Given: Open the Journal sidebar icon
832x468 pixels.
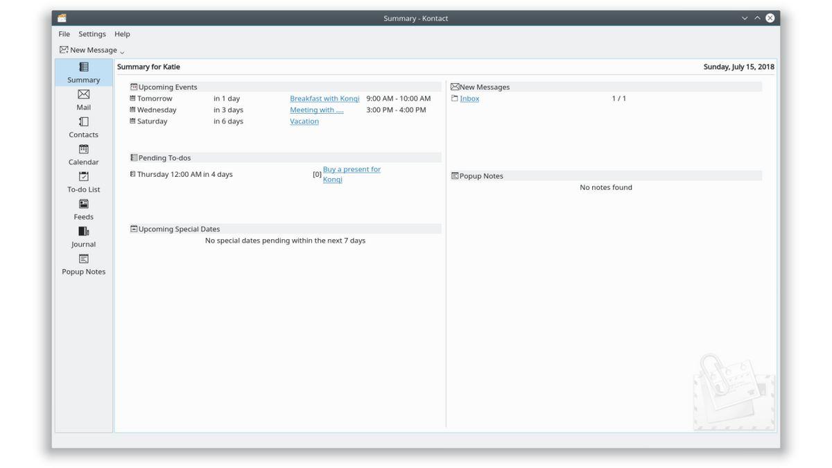Looking at the screenshot, I should (83, 232).
